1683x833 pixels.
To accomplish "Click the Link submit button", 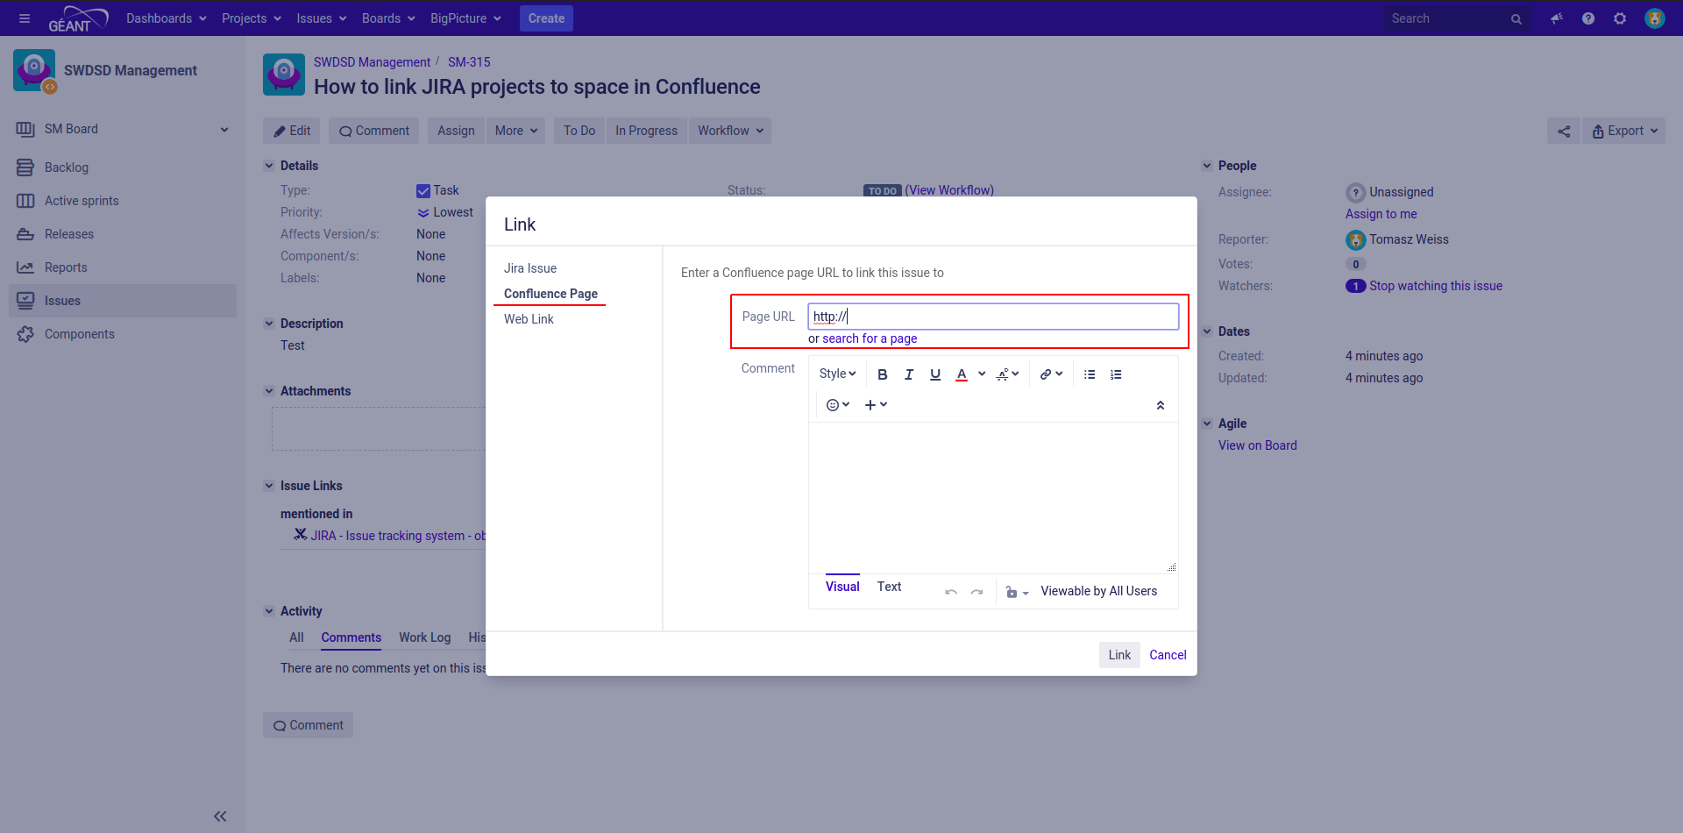I will [1119, 655].
